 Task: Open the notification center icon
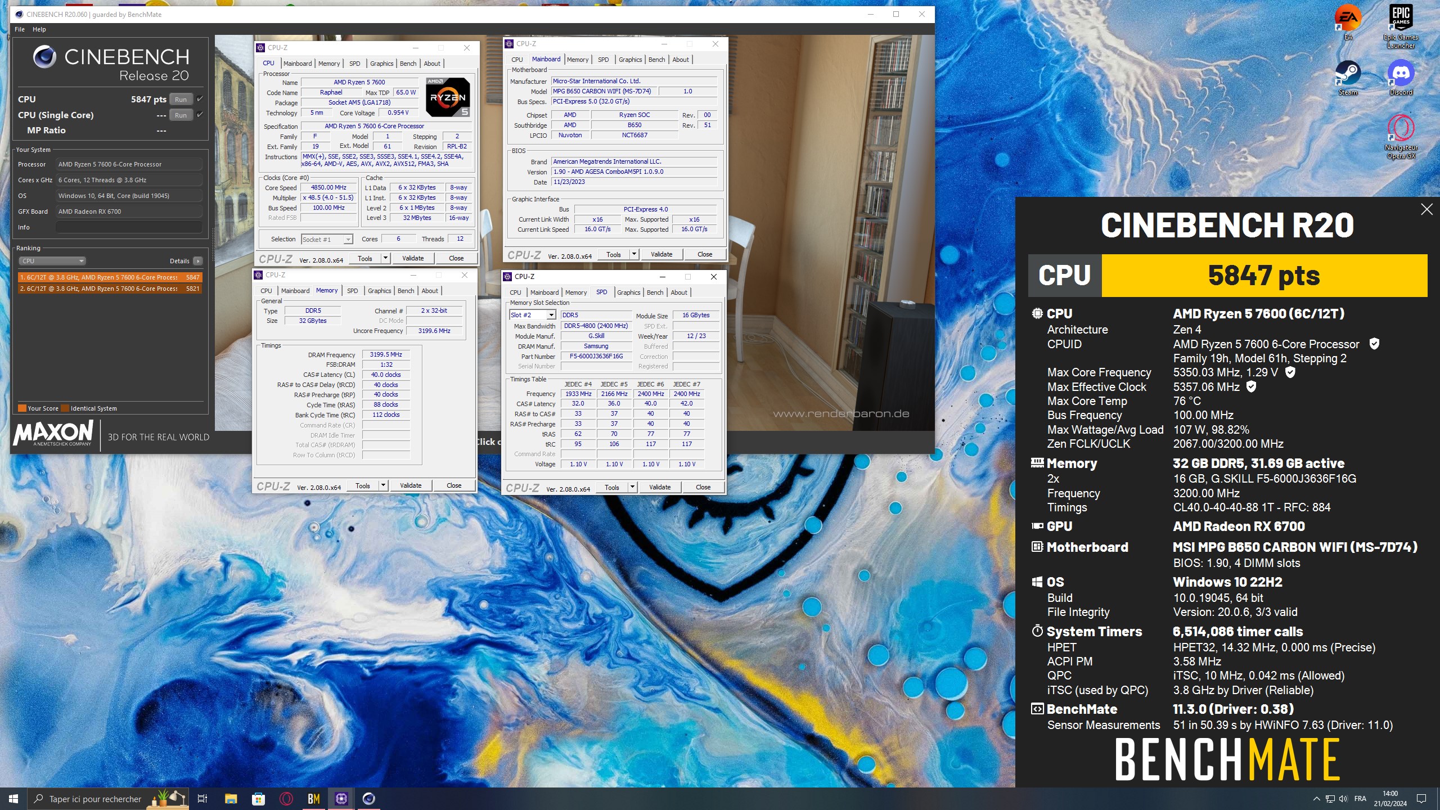click(x=1421, y=799)
